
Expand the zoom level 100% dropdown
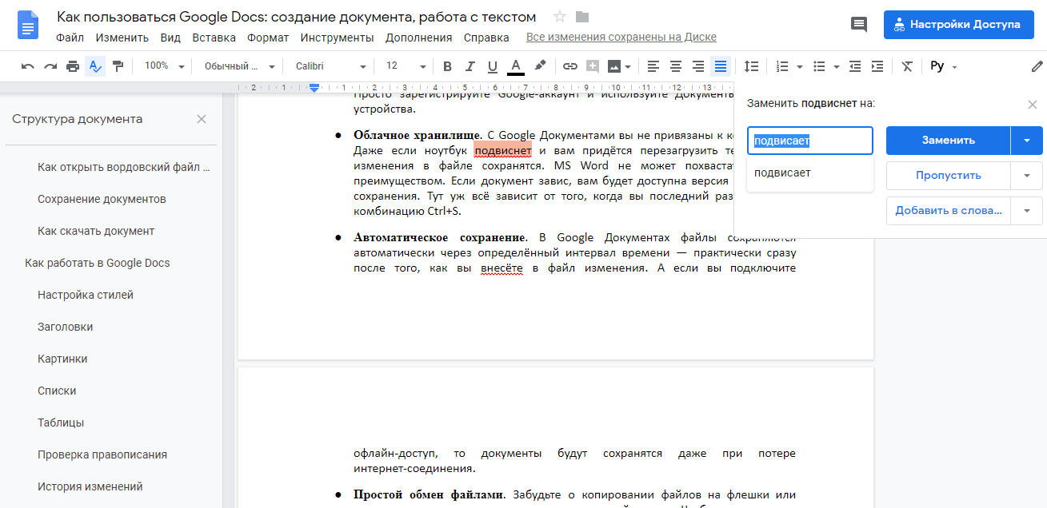[163, 66]
